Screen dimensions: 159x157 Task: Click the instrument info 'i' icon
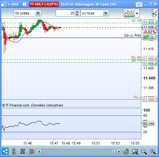[24, 4]
